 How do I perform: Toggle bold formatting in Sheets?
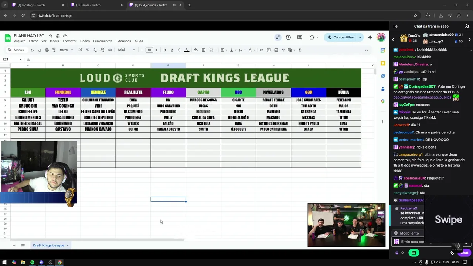pos(164,50)
